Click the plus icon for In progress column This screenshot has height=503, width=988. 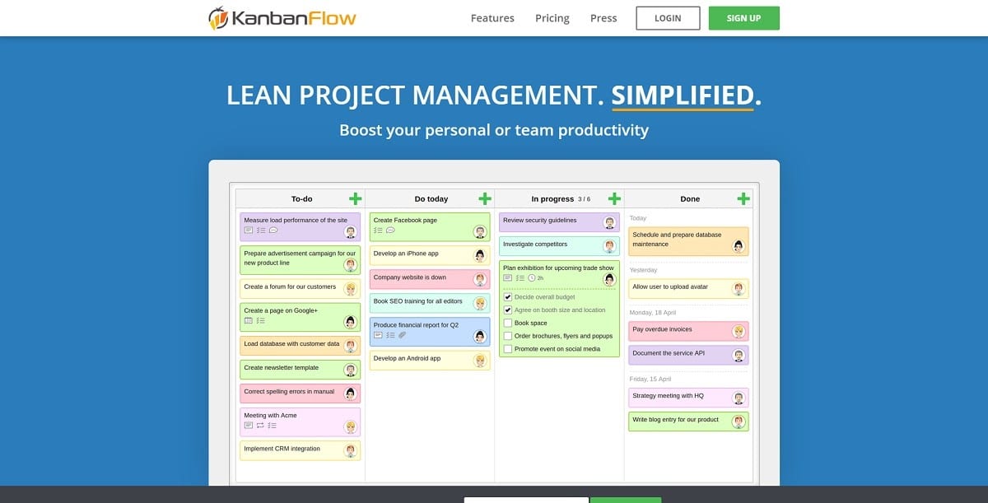[x=613, y=198]
